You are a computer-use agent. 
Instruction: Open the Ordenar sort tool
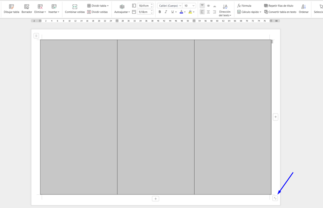(303, 9)
